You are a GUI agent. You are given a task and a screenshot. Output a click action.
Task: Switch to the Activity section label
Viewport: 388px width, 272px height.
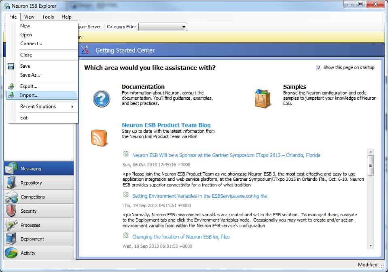pyautogui.click(x=28, y=253)
